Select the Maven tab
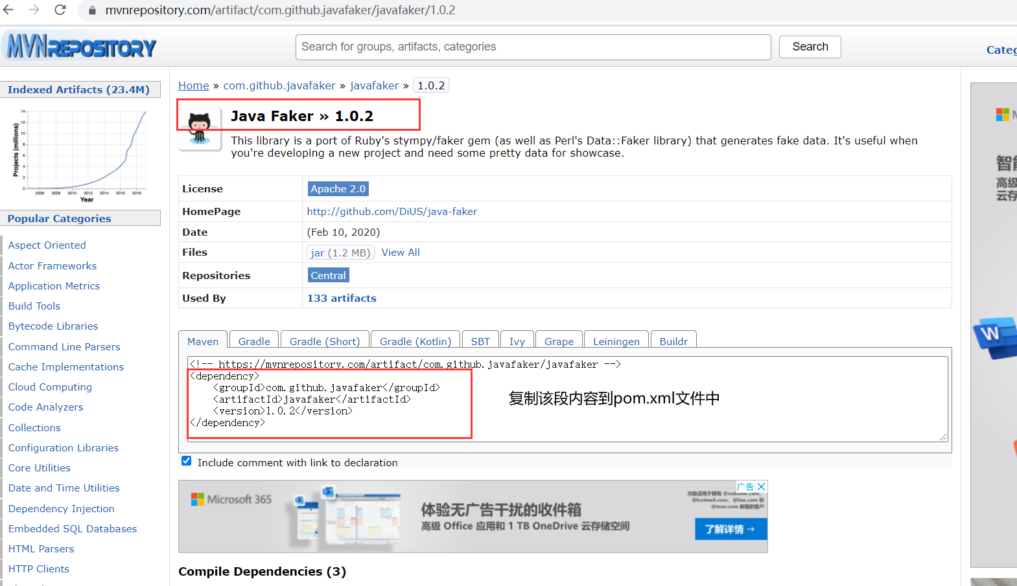This screenshot has width=1017, height=586. click(x=203, y=341)
